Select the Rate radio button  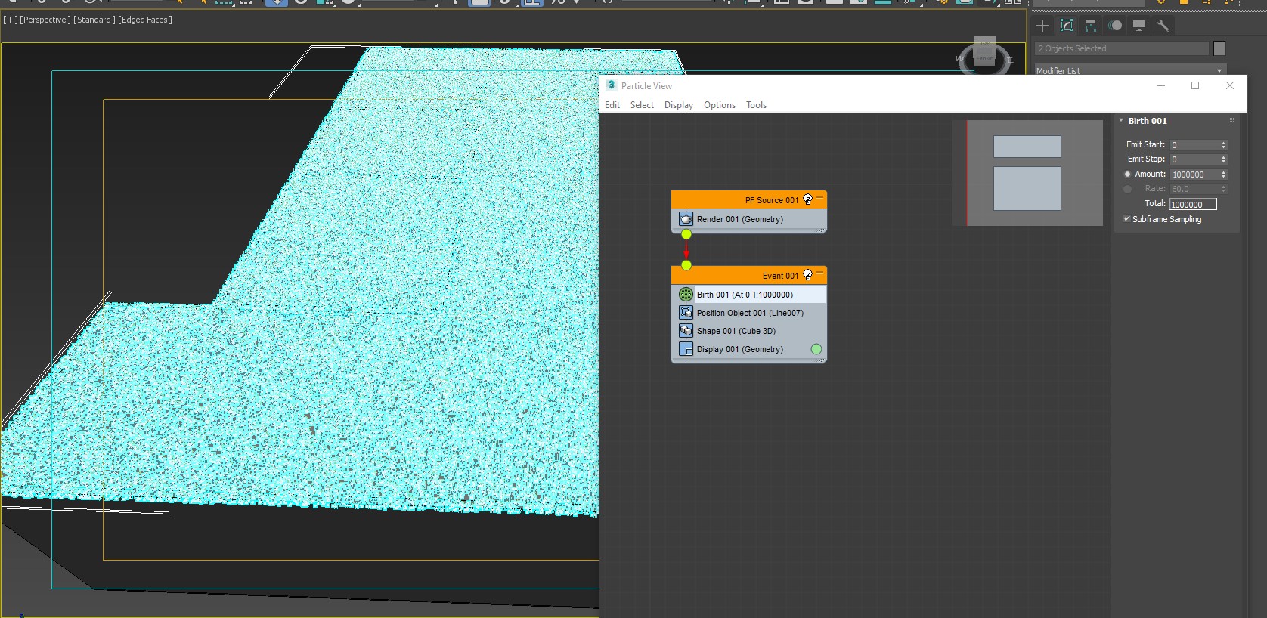tap(1127, 189)
